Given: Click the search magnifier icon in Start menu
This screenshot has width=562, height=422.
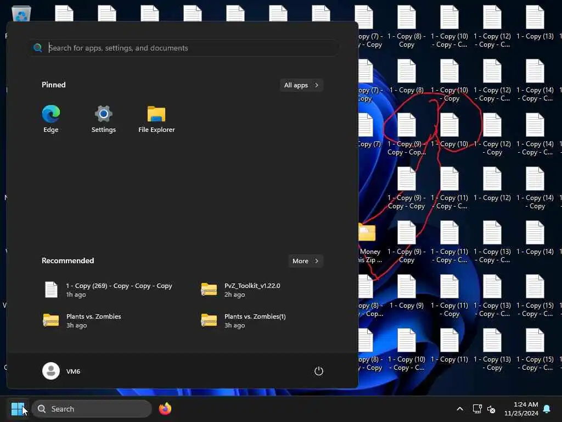Looking at the screenshot, I should (x=38, y=48).
